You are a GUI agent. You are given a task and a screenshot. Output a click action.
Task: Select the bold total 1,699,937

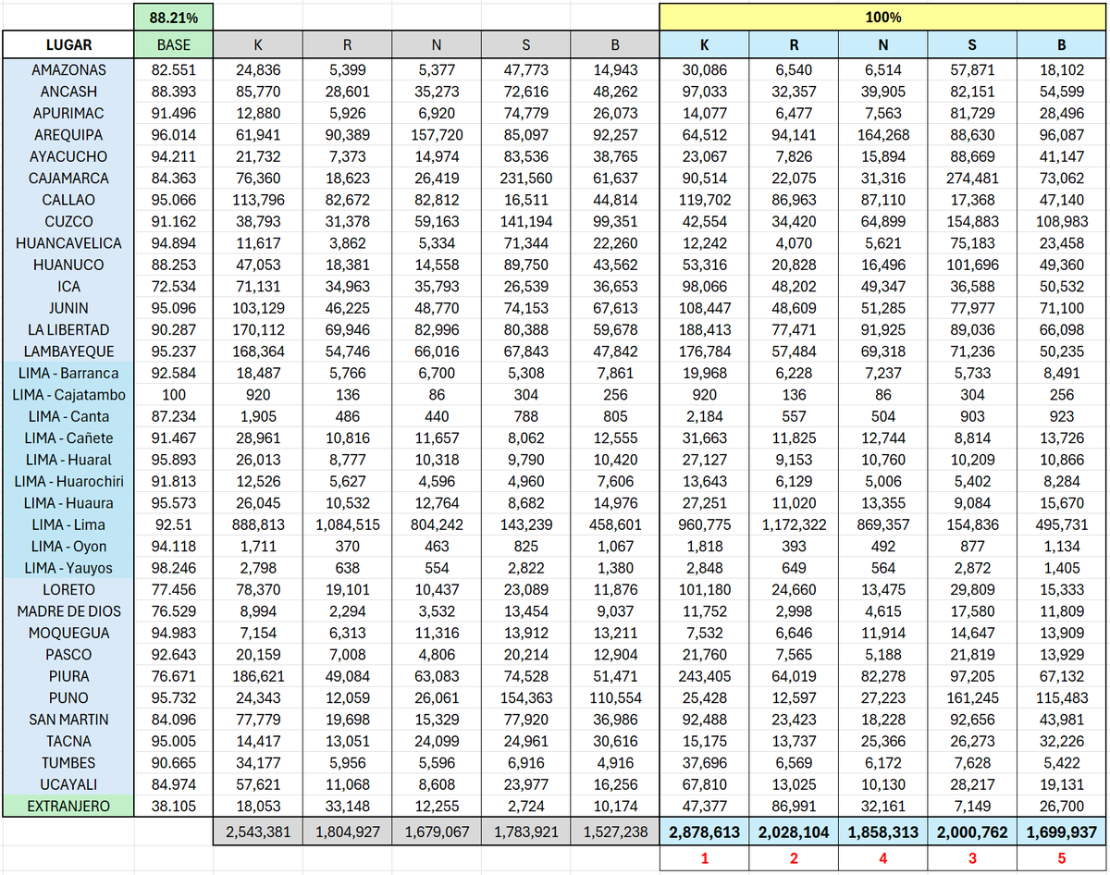1061,832
